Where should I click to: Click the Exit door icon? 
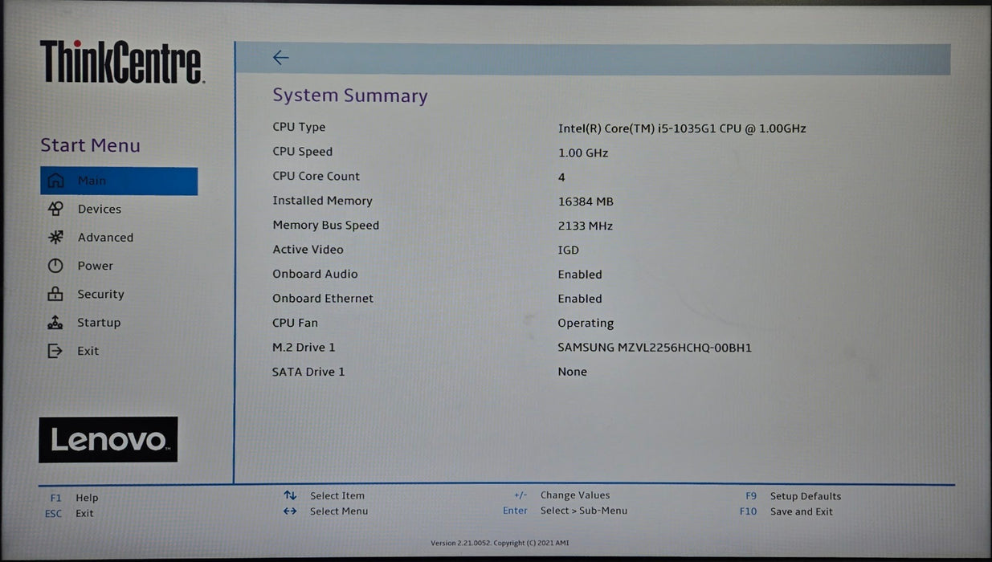click(x=55, y=351)
